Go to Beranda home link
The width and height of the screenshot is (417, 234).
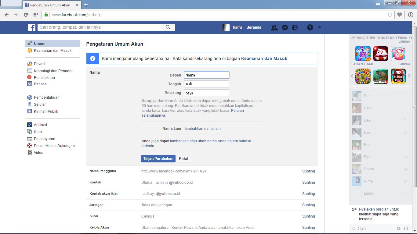coord(254,27)
